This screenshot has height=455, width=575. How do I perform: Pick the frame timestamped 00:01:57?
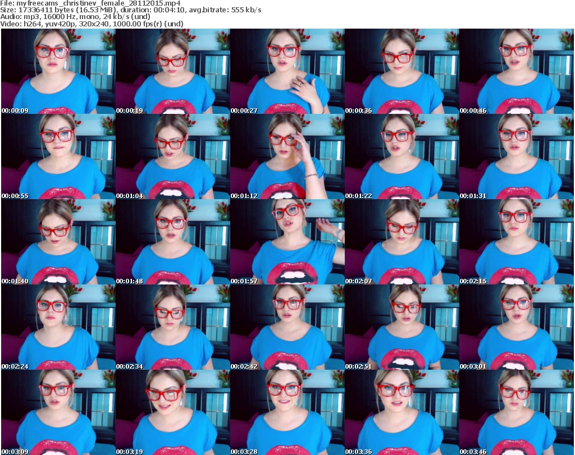coord(287,242)
